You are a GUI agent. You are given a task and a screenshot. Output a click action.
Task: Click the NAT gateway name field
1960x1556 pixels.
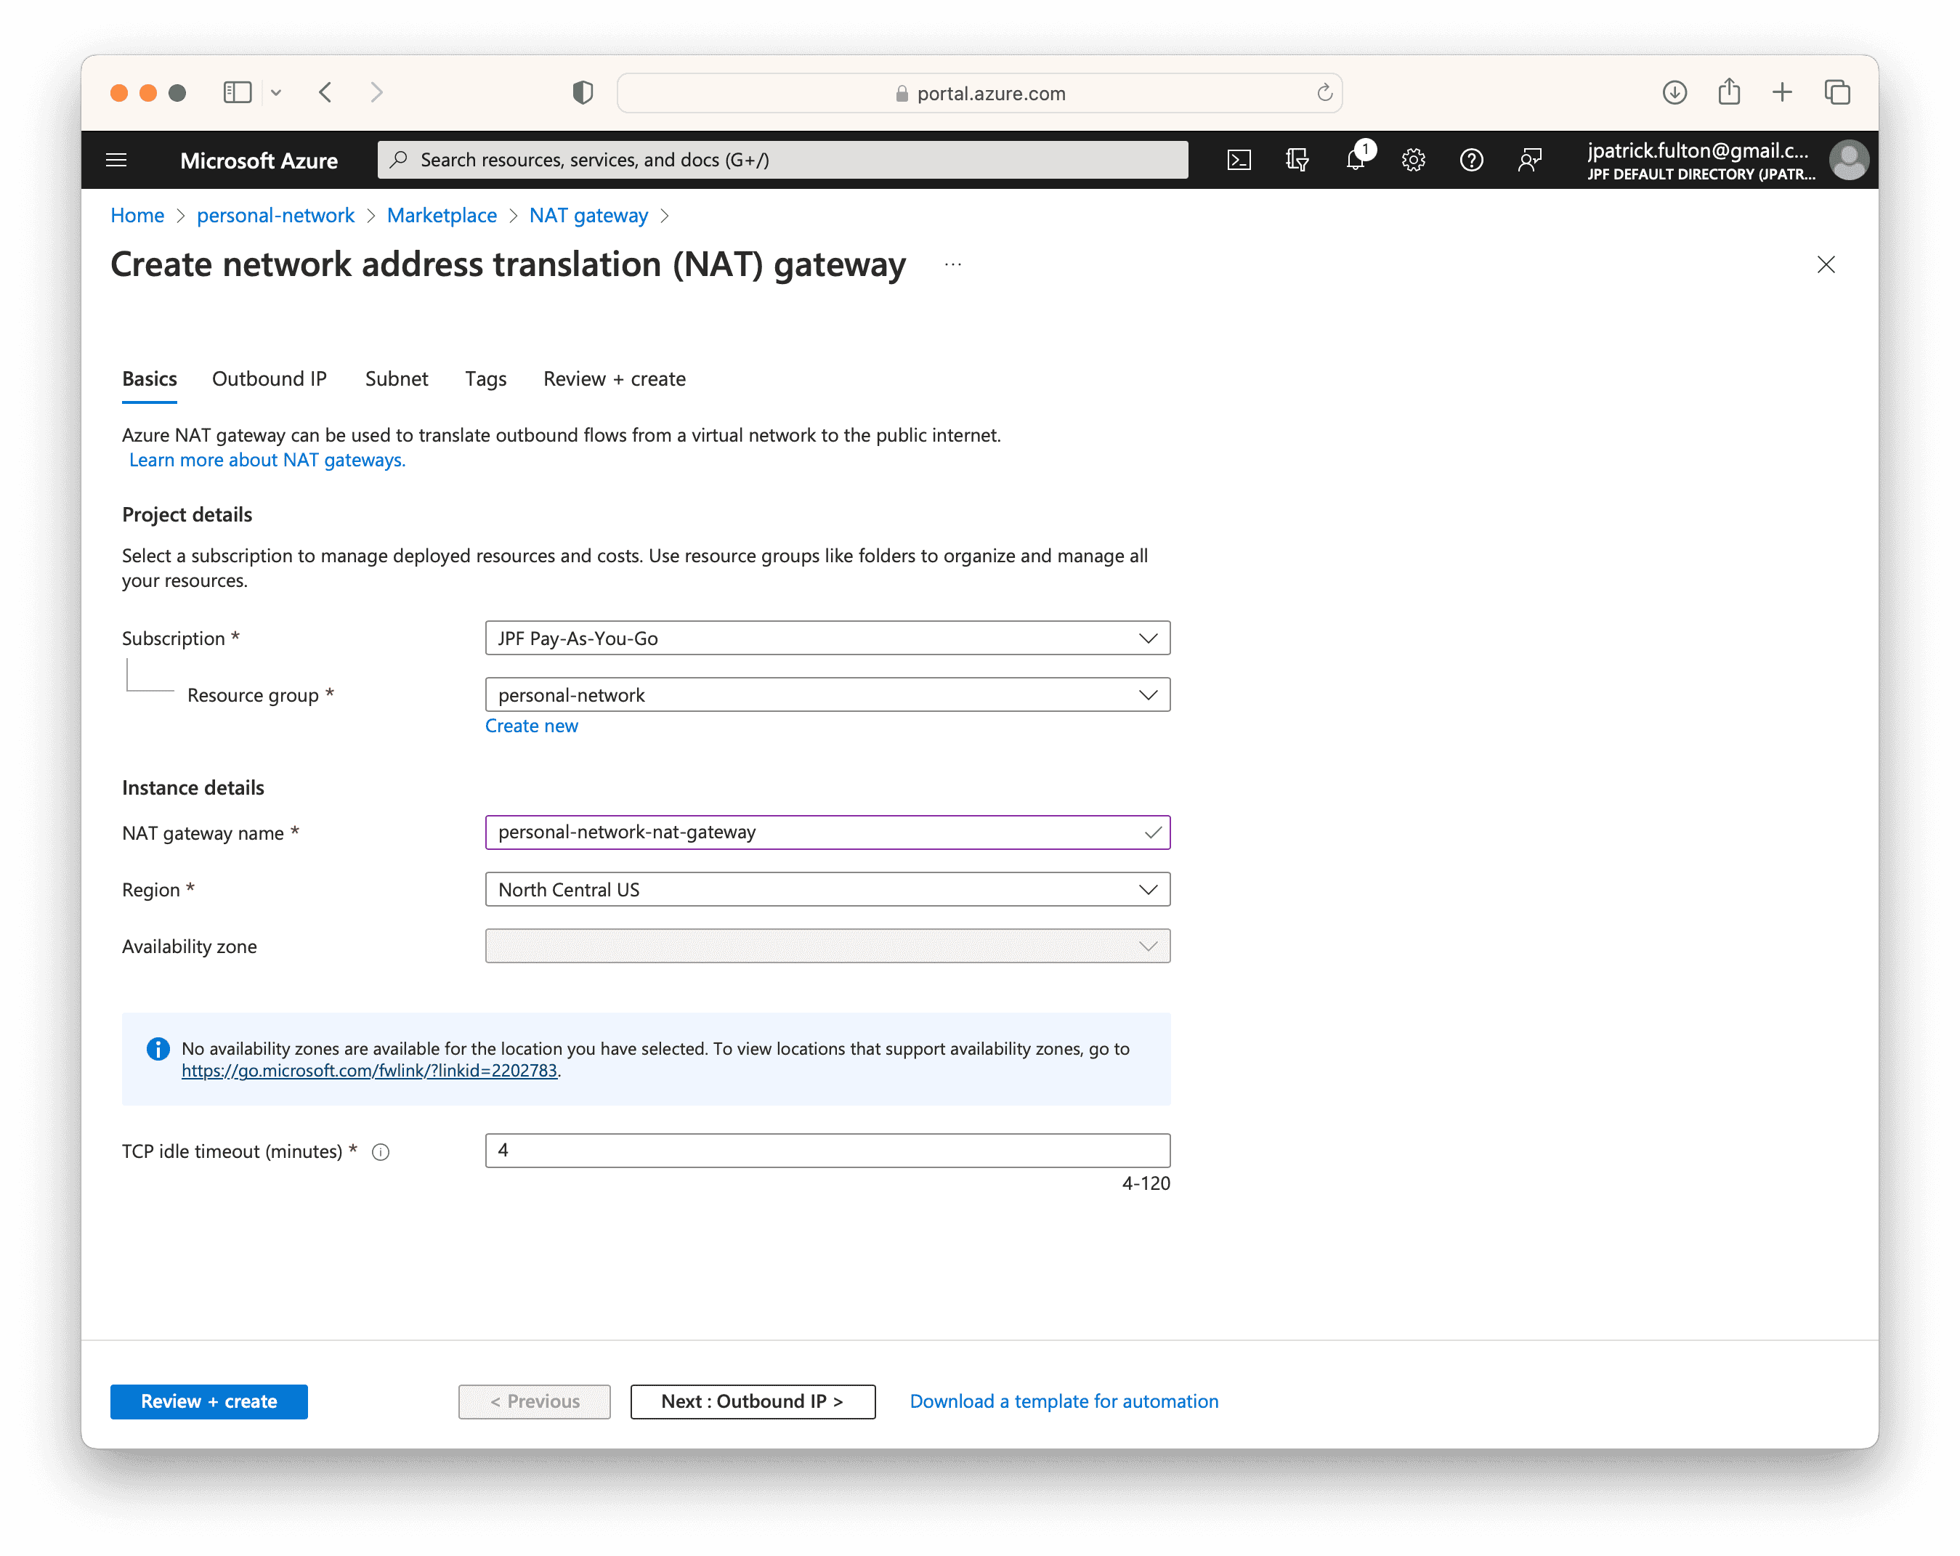click(x=827, y=832)
